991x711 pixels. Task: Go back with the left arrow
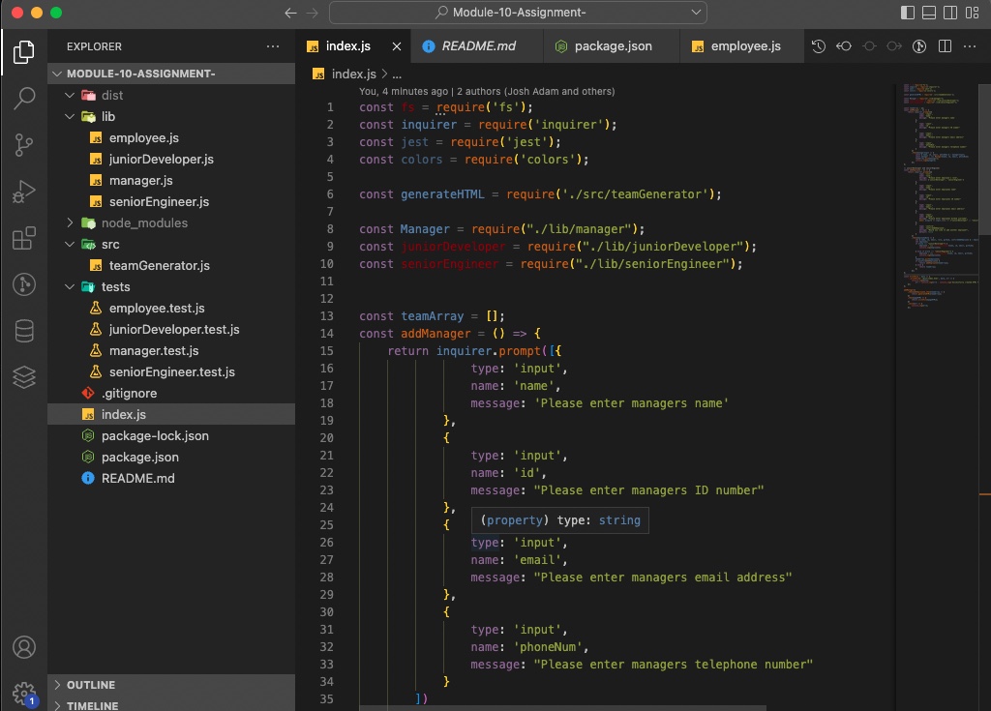tap(290, 13)
